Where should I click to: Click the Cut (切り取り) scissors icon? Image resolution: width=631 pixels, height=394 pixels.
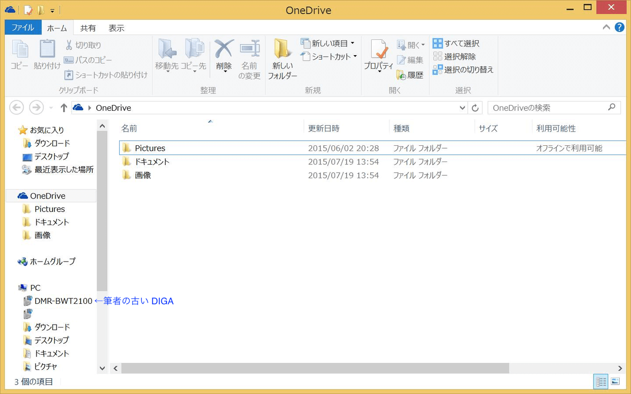pyautogui.click(x=69, y=45)
